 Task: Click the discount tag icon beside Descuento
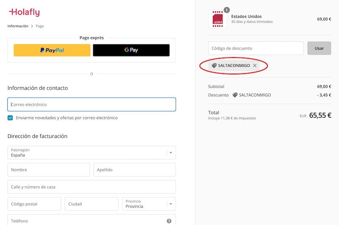point(235,95)
